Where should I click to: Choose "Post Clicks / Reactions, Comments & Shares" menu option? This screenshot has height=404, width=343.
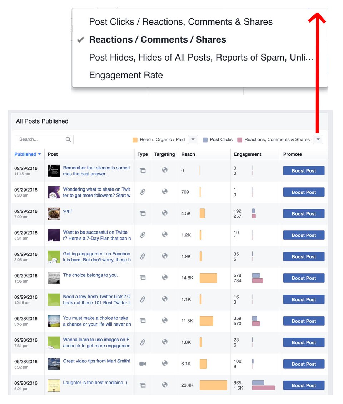pos(180,21)
